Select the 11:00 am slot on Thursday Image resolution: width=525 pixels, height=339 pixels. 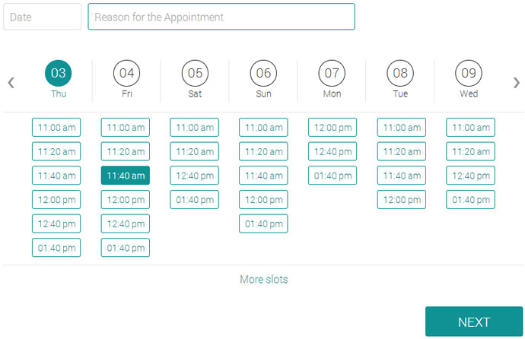point(56,128)
